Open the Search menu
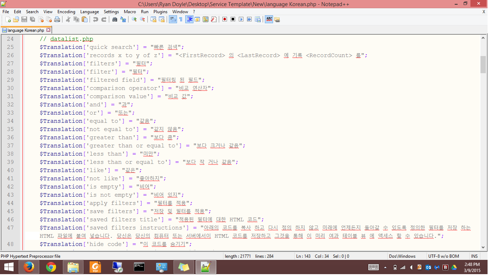The height and width of the screenshot is (277, 489). (32, 12)
